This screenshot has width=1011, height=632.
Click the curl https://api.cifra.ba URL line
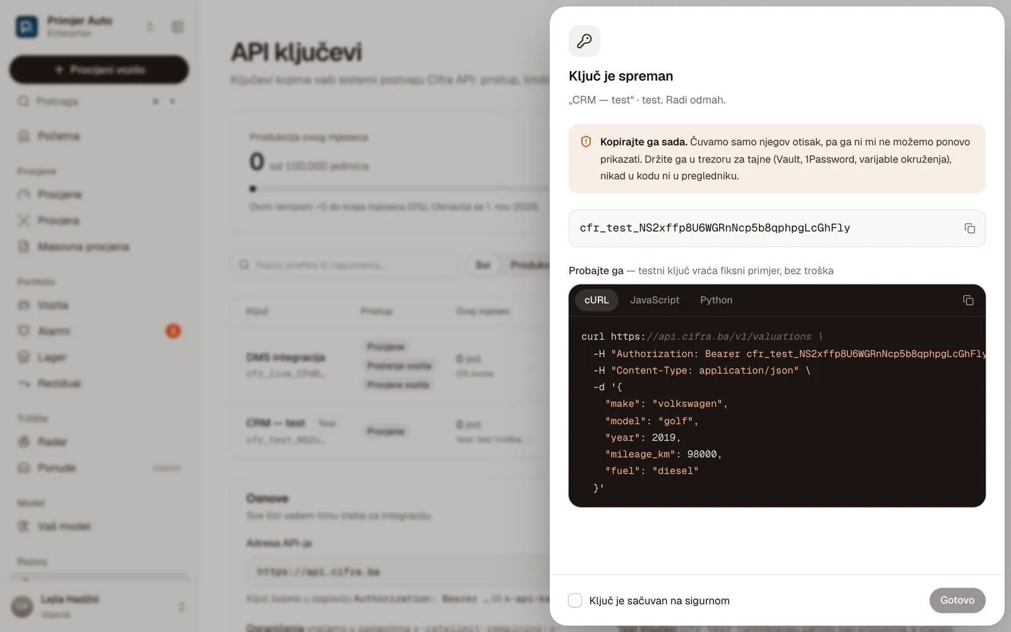[702, 337]
